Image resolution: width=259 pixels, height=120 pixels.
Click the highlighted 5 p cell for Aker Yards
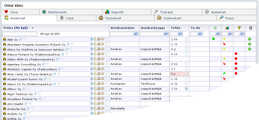coord(179,74)
